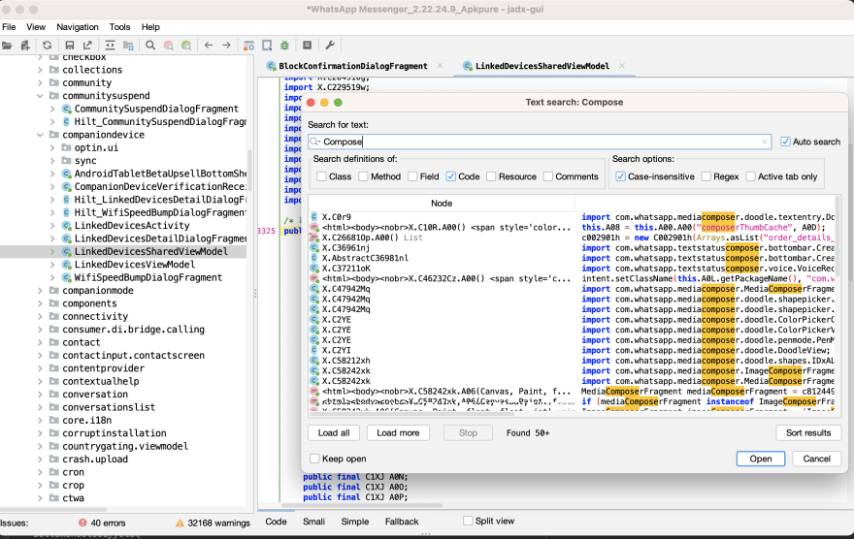Click the Add files toolbar icon
This screenshot has width=854, height=539.
(25, 46)
